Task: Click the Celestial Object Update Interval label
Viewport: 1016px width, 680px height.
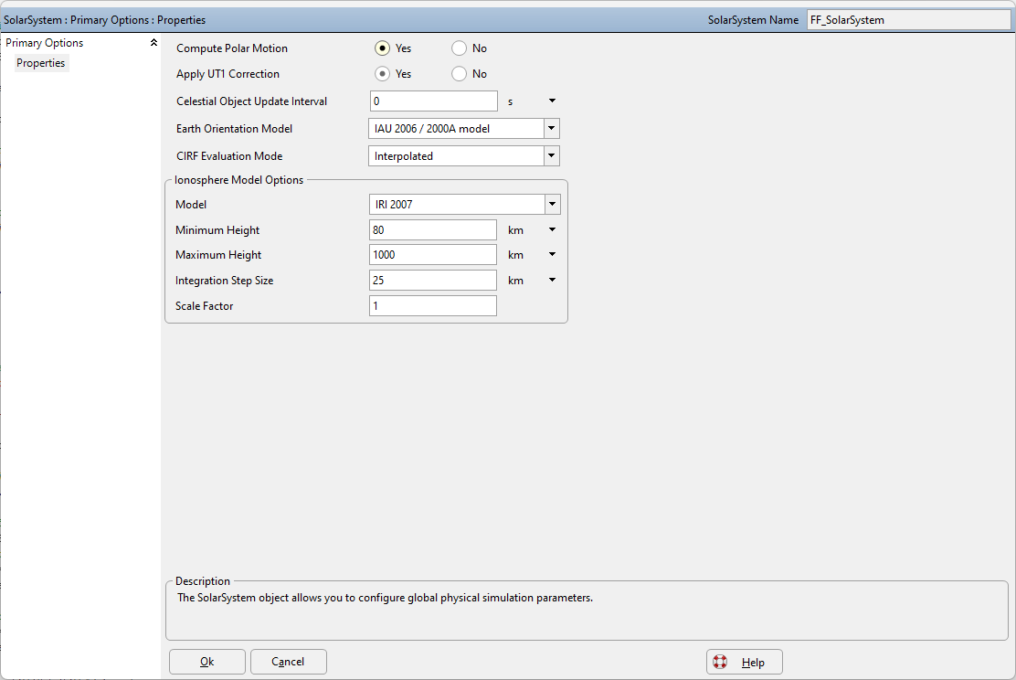Action: pyautogui.click(x=252, y=101)
